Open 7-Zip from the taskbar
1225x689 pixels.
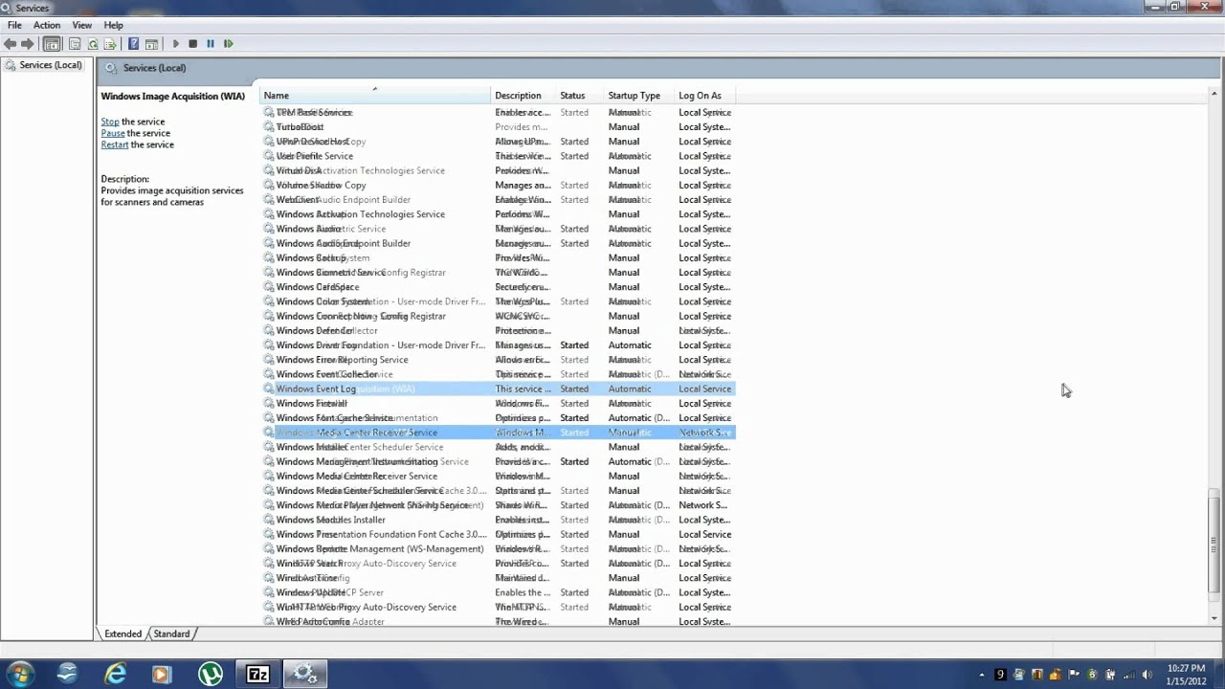point(258,674)
